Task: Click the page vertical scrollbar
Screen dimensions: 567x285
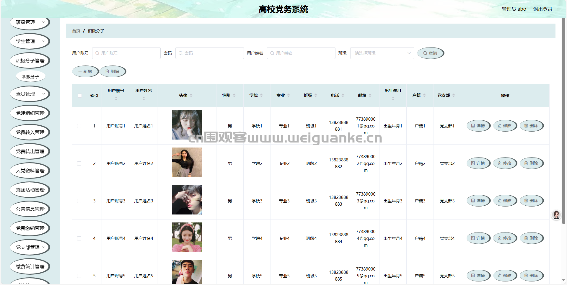Action: 563,121
